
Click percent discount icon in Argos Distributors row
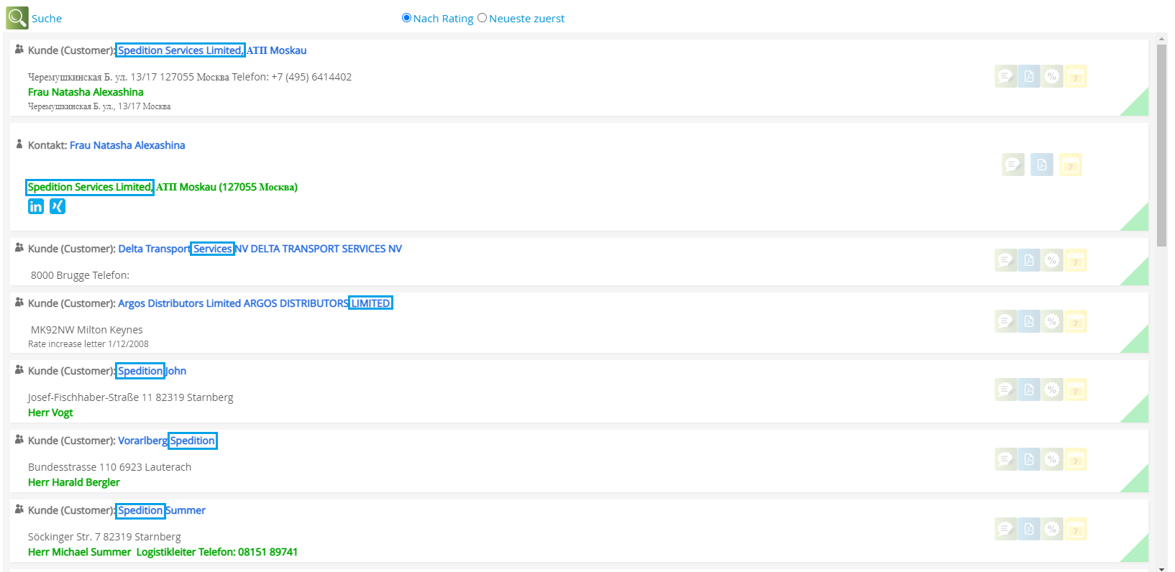click(x=1052, y=321)
